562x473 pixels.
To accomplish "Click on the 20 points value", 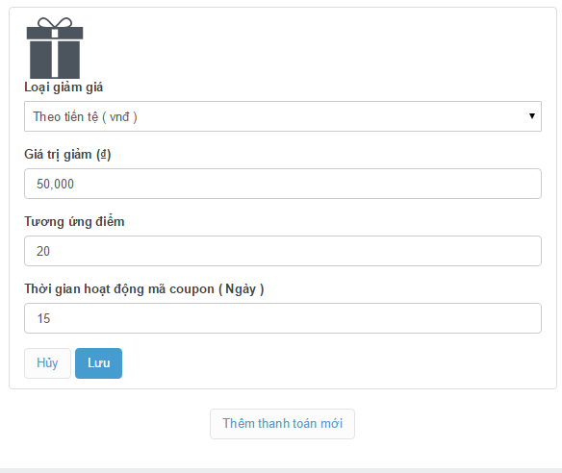I will coord(43,251).
